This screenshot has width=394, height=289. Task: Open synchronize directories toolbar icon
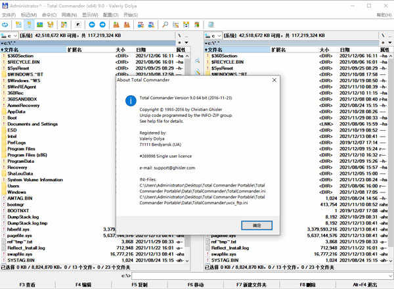coord(186,24)
